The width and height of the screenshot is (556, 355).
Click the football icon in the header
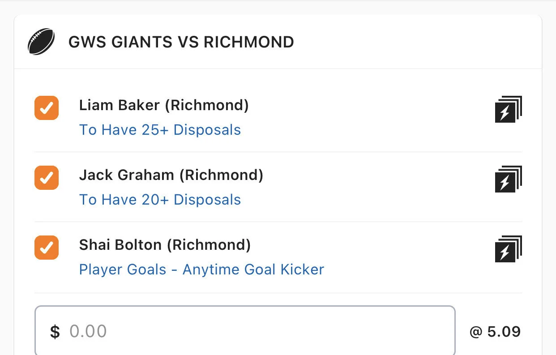(41, 42)
